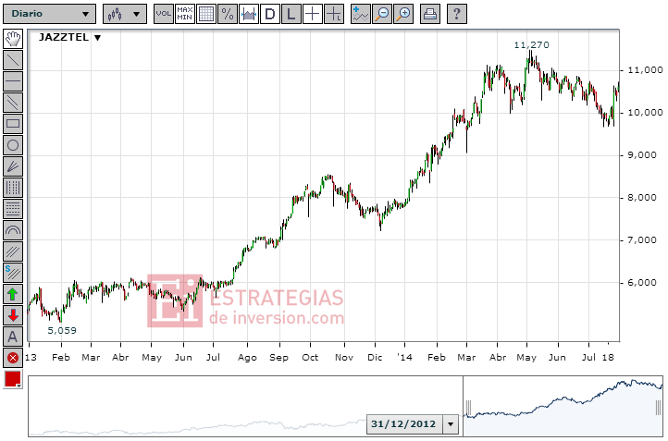Print the chart

pos(430,14)
